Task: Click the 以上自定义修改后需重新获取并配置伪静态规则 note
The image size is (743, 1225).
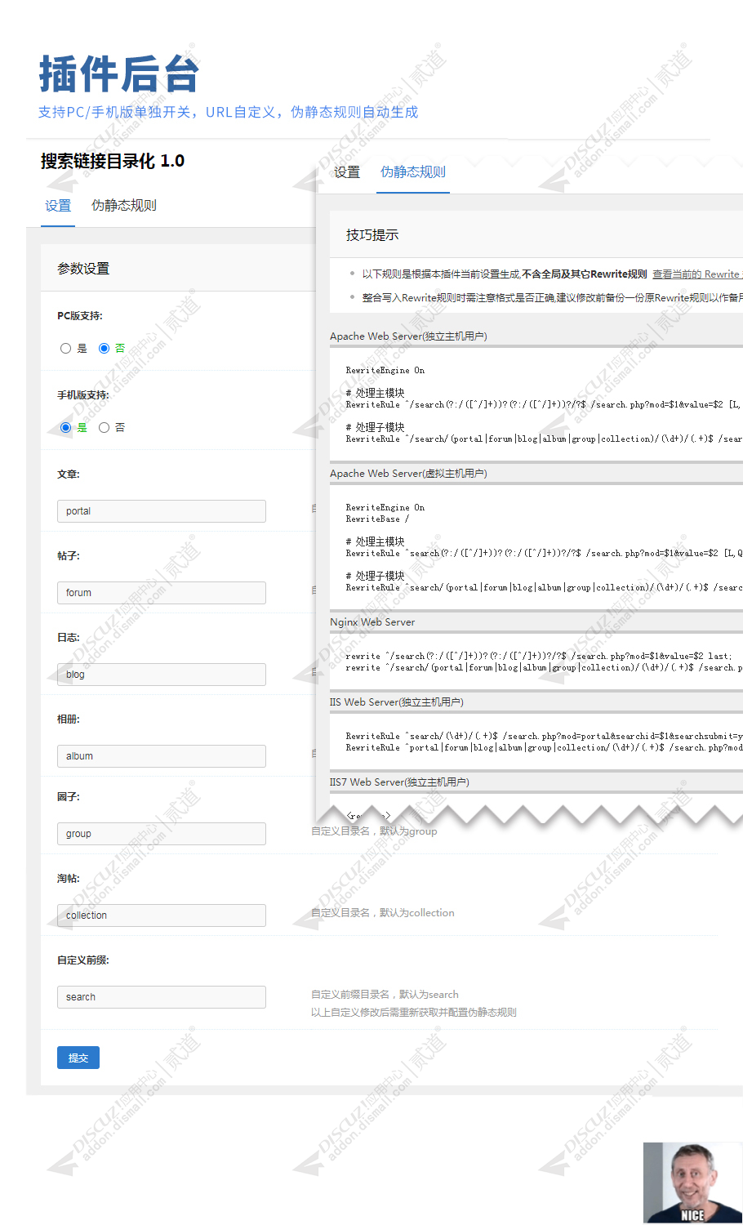Action: click(414, 1013)
